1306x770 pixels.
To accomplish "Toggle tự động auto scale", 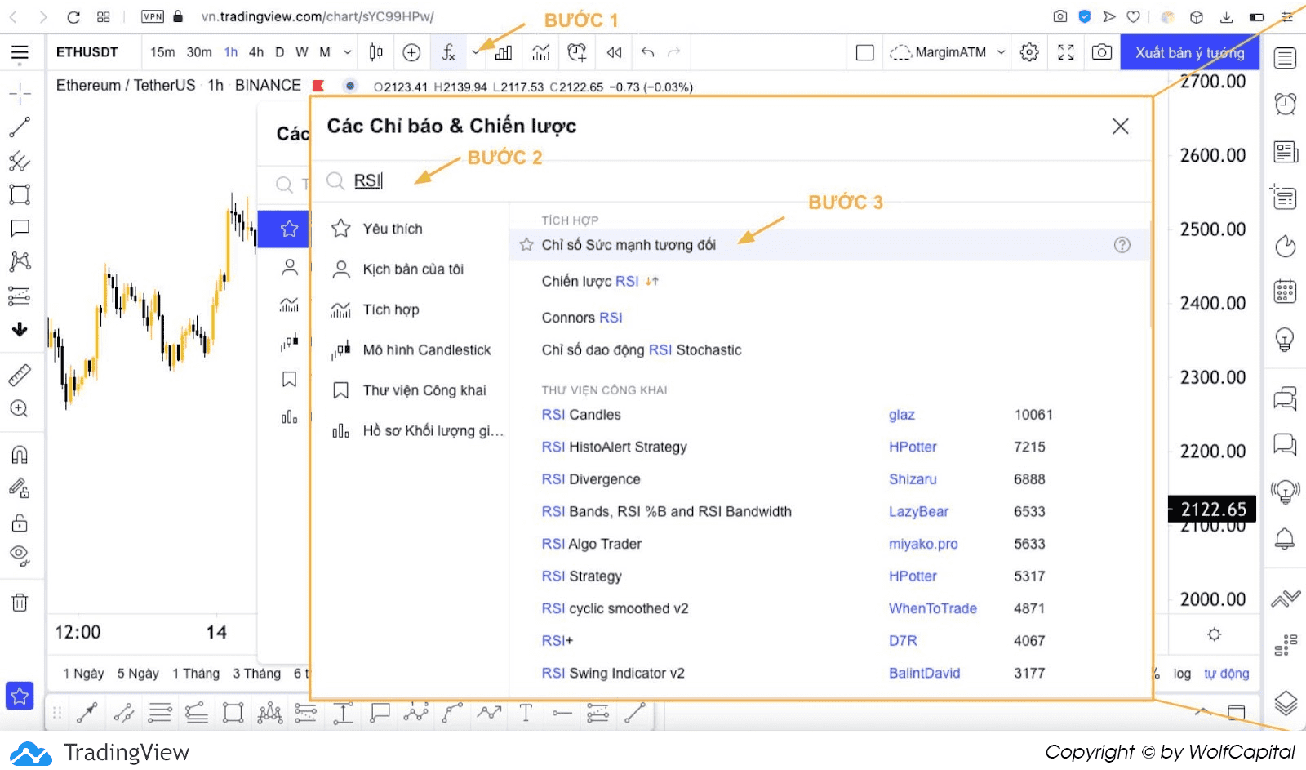I will coord(1226,674).
